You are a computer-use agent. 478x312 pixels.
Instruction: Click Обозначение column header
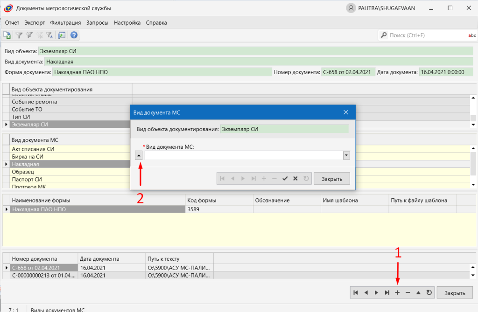(287, 200)
